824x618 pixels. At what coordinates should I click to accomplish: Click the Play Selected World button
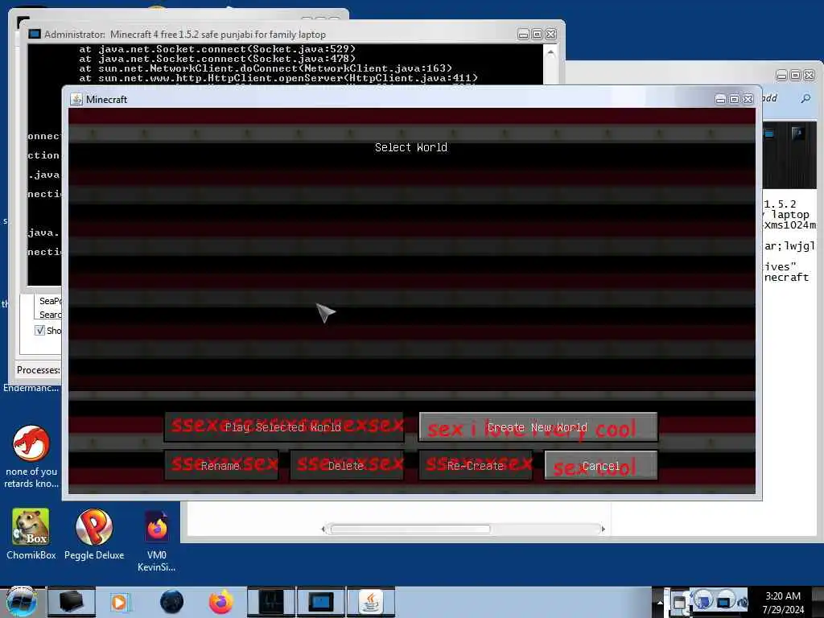[284, 426]
